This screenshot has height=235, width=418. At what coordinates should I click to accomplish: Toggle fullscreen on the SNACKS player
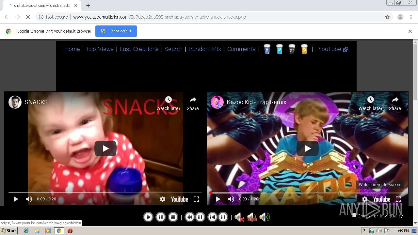pos(196,199)
